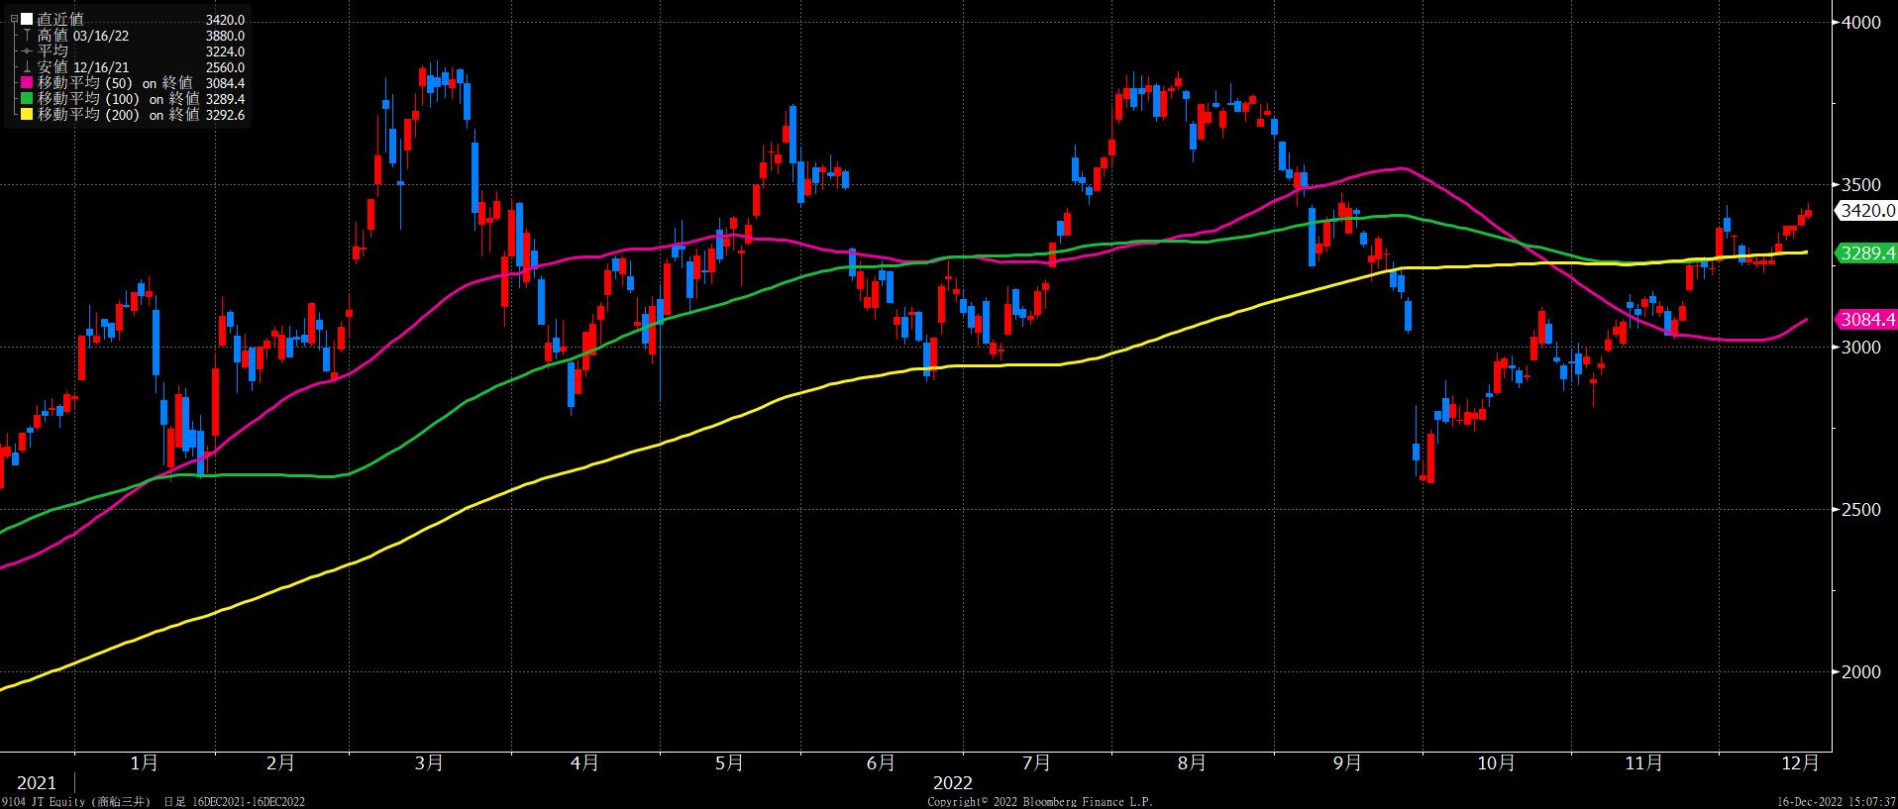Click the 4000 label on price axis
This screenshot has height=809, width=1898.
pyautogui.click(x=1858, y=23)
